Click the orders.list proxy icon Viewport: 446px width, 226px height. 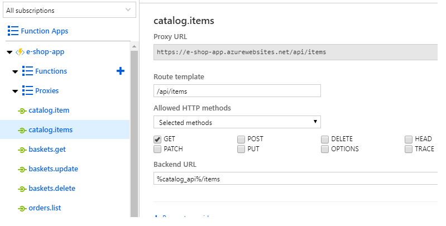(x=22, y=208)
